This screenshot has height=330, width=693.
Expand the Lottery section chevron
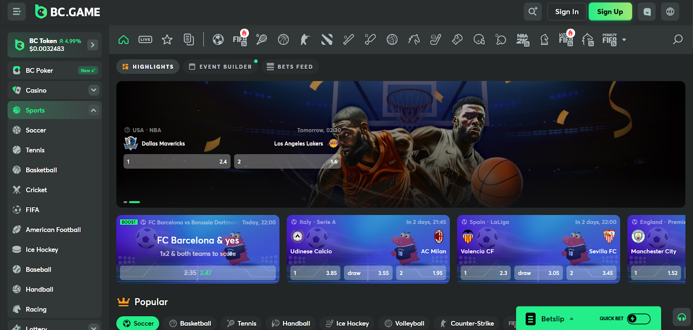pyautogui.click(x=94, y=327)
